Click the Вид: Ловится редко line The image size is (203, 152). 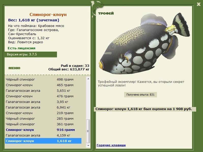pyautogui.click(x=25, y=42)
